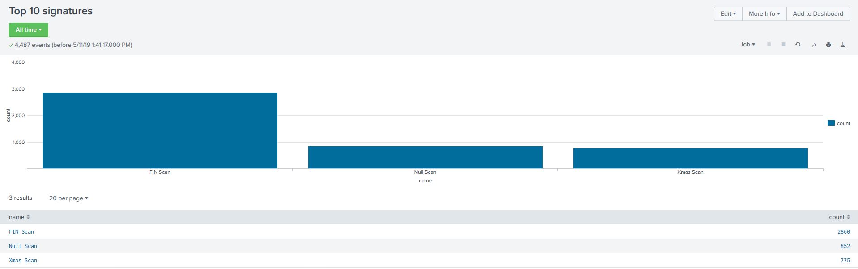Open the More Info menu
The width and height of the screenshot is (858, 269).
click(764, 14)
